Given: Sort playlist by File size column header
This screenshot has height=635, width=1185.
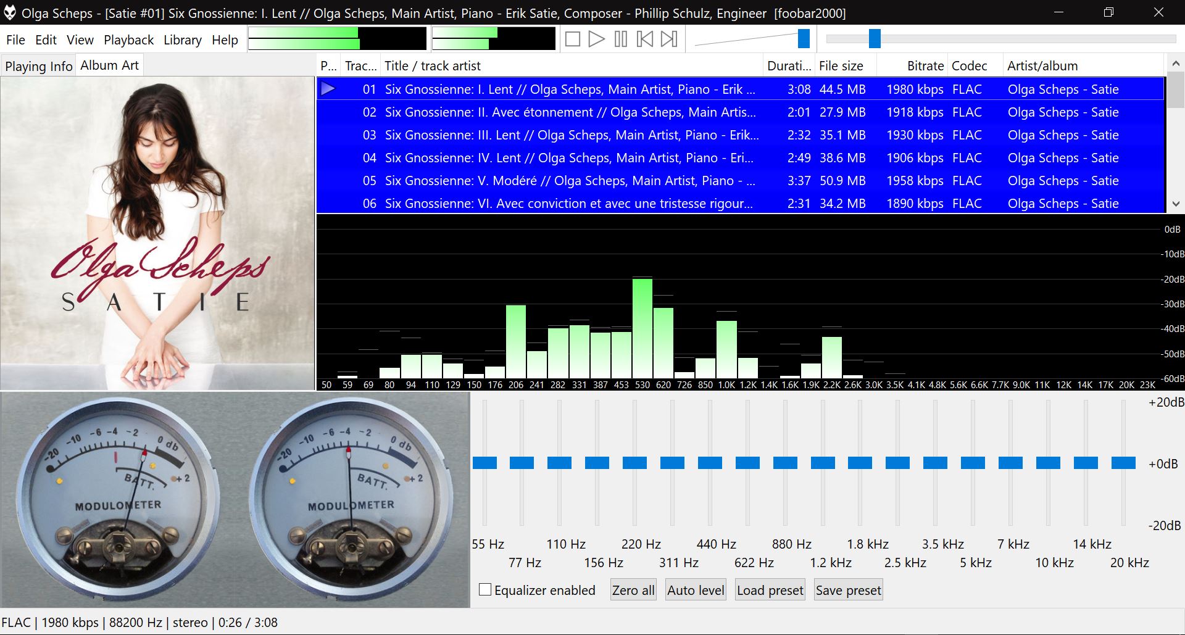Looking at the screenshot, I should (x=846, y=66).
